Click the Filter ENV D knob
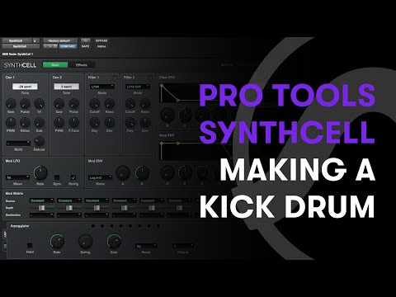The height and width of the screenshot is (297, 396). 185,115
